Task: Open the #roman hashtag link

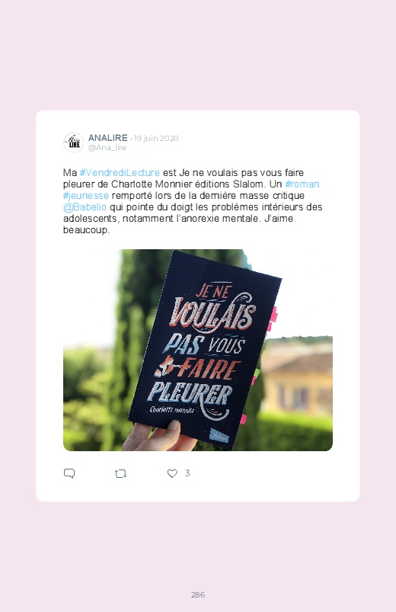Action: pos(302,184)
